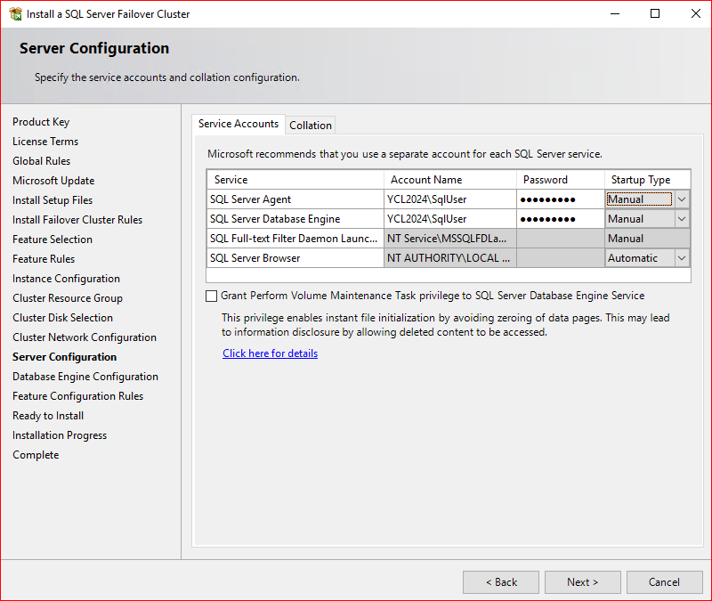Click the Startup Type column header
Image resolution: width=712 pixels, height=601 pixels.
pos(648,180)
